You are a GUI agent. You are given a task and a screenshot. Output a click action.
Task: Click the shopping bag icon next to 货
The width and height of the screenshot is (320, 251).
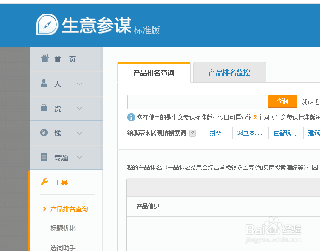44,108
